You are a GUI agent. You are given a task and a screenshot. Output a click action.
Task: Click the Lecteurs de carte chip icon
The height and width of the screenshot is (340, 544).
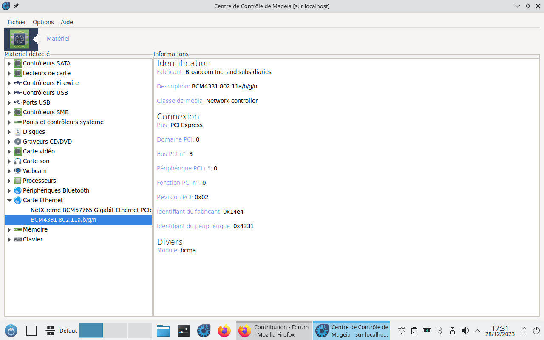pyautogui.click(x=17, y=73)
